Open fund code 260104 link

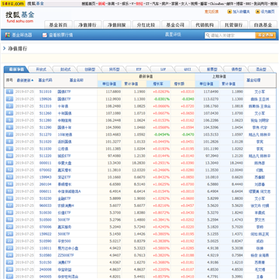tap(45, 184)
